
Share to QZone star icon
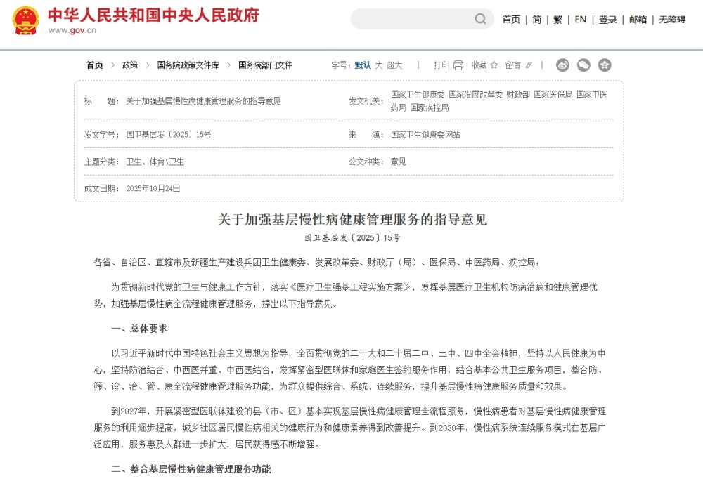tap(605, 65)
